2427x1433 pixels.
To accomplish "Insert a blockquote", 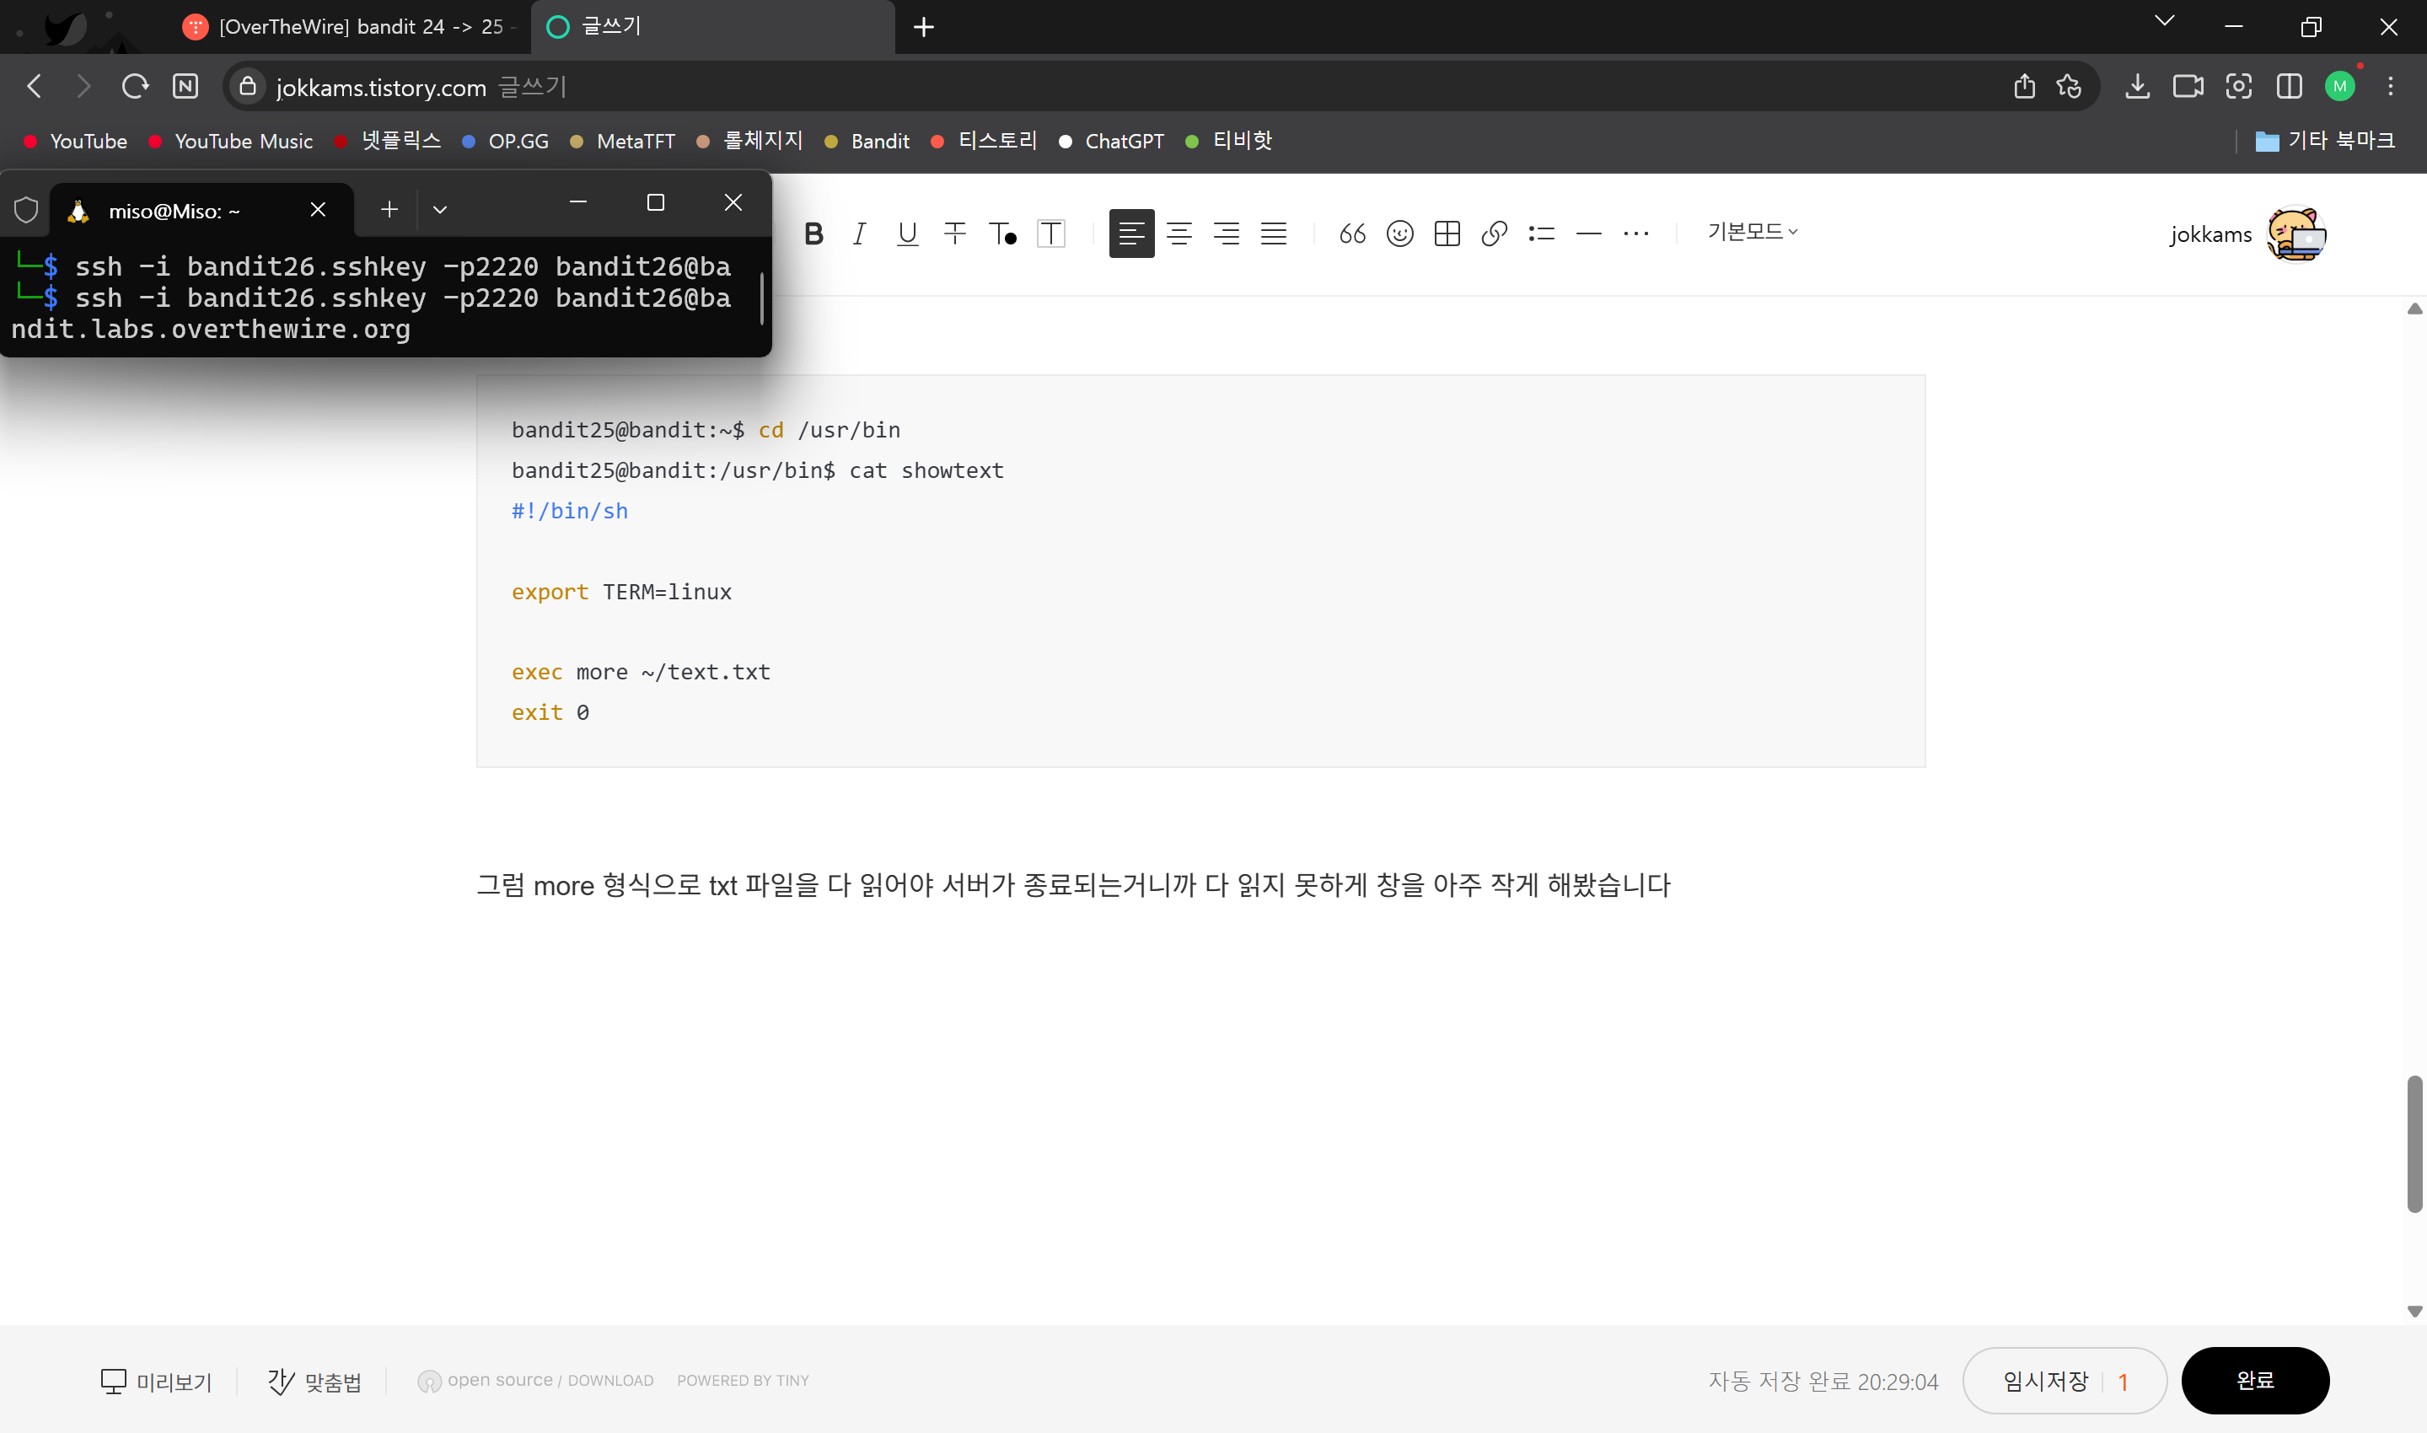I will tap(1351, 233).
